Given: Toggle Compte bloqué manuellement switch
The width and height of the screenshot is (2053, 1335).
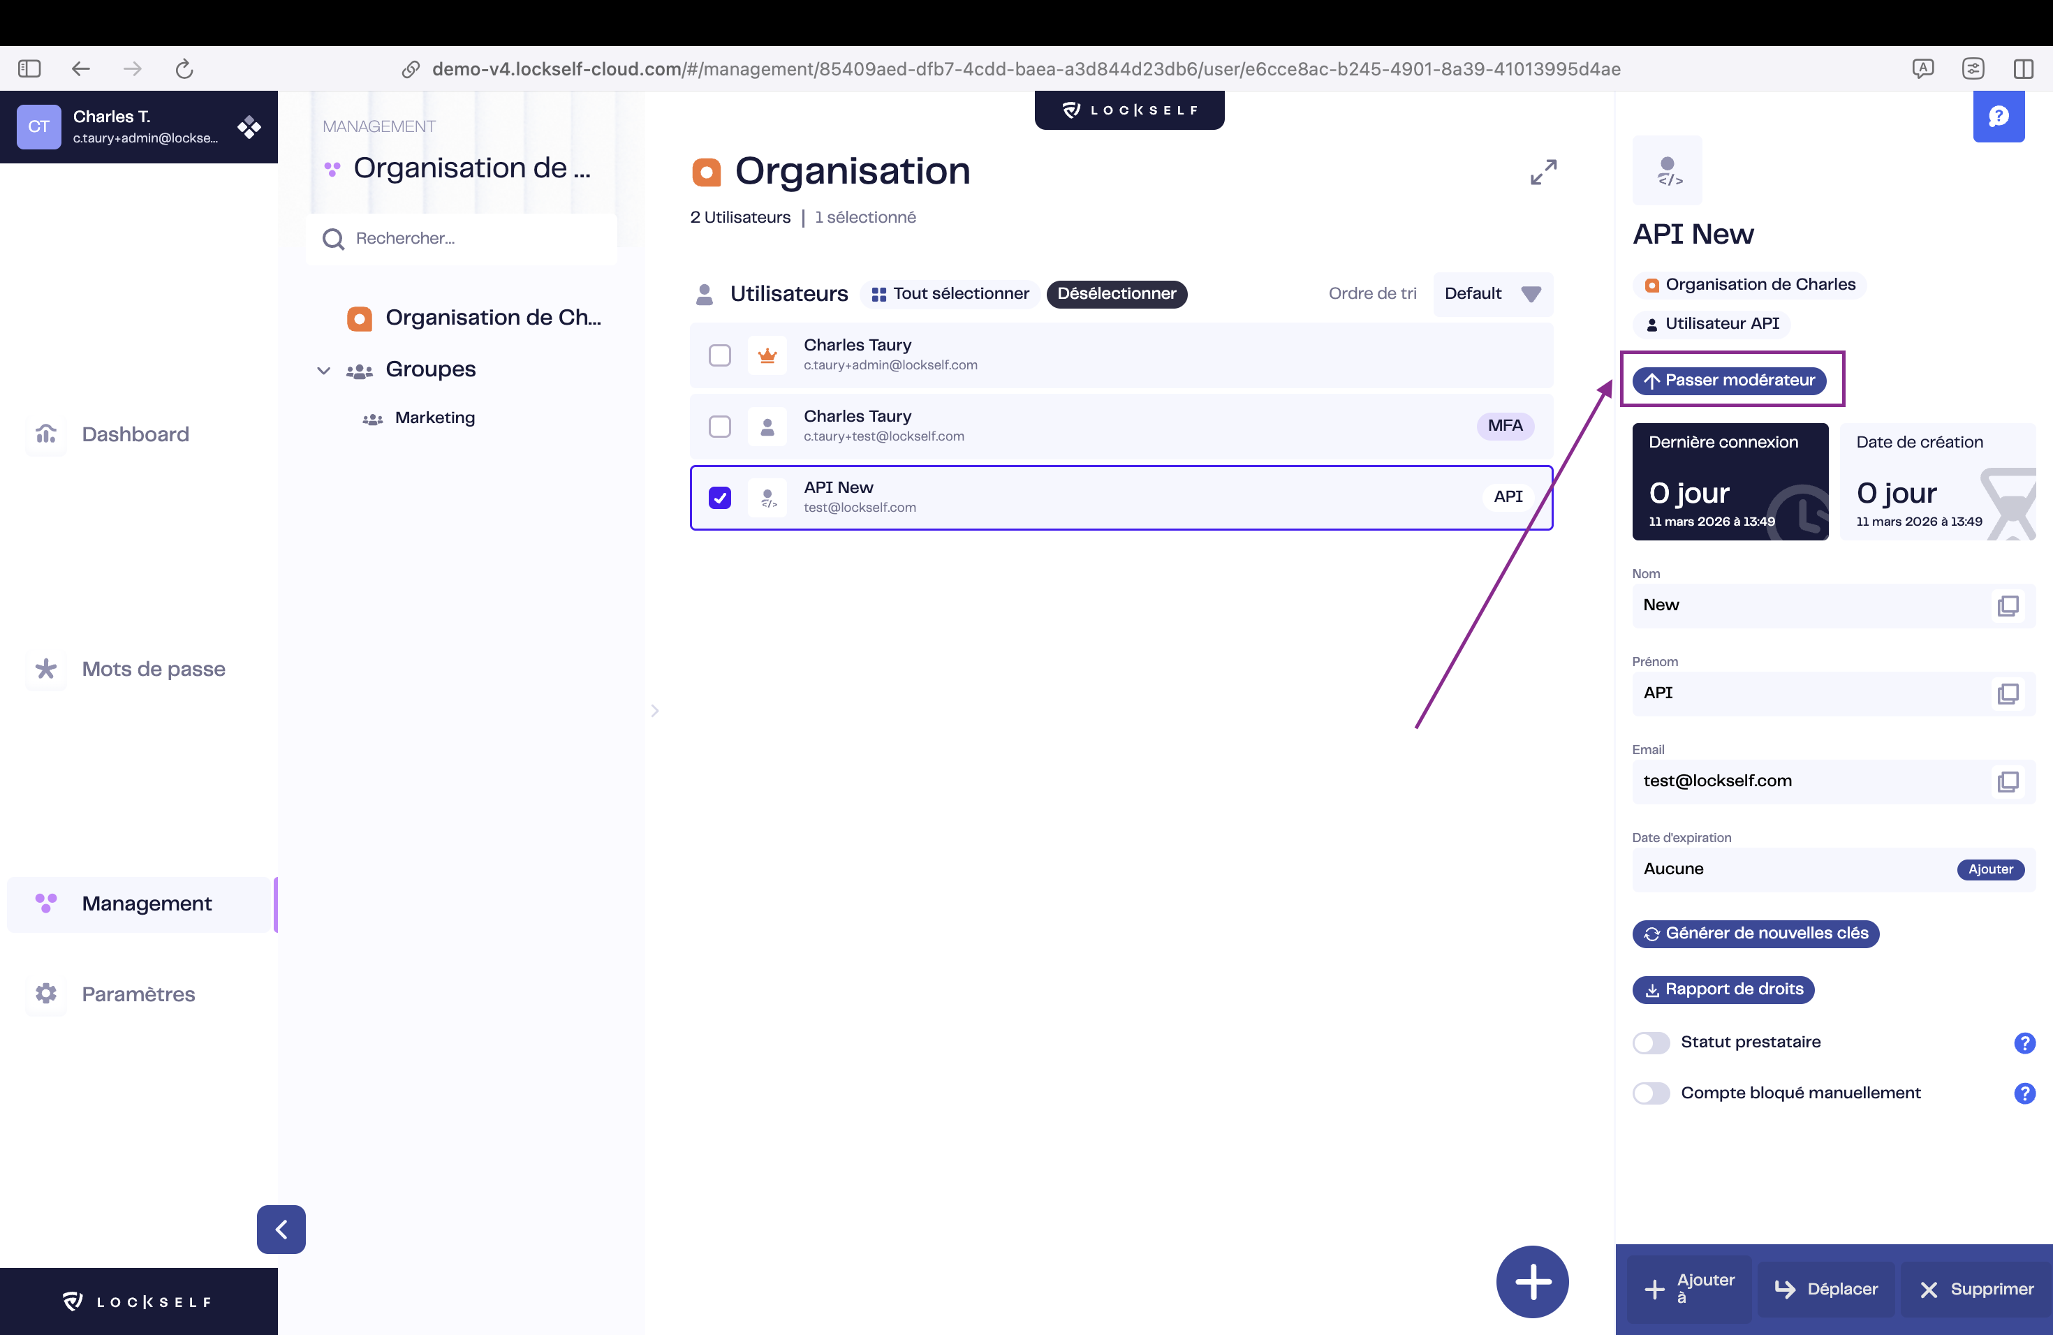Looking at the screenshot, I should pos(1651,1093).
